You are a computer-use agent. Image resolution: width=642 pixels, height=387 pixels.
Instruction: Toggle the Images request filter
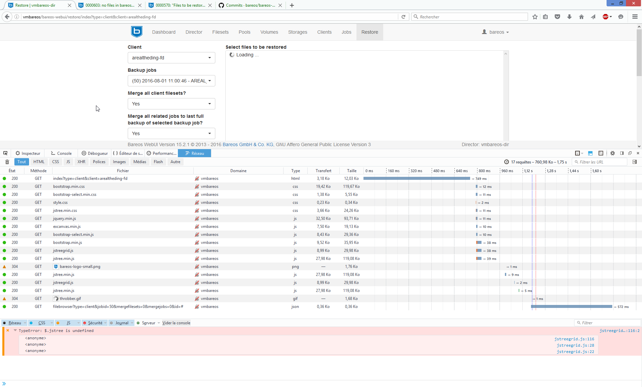coord(119,162)
